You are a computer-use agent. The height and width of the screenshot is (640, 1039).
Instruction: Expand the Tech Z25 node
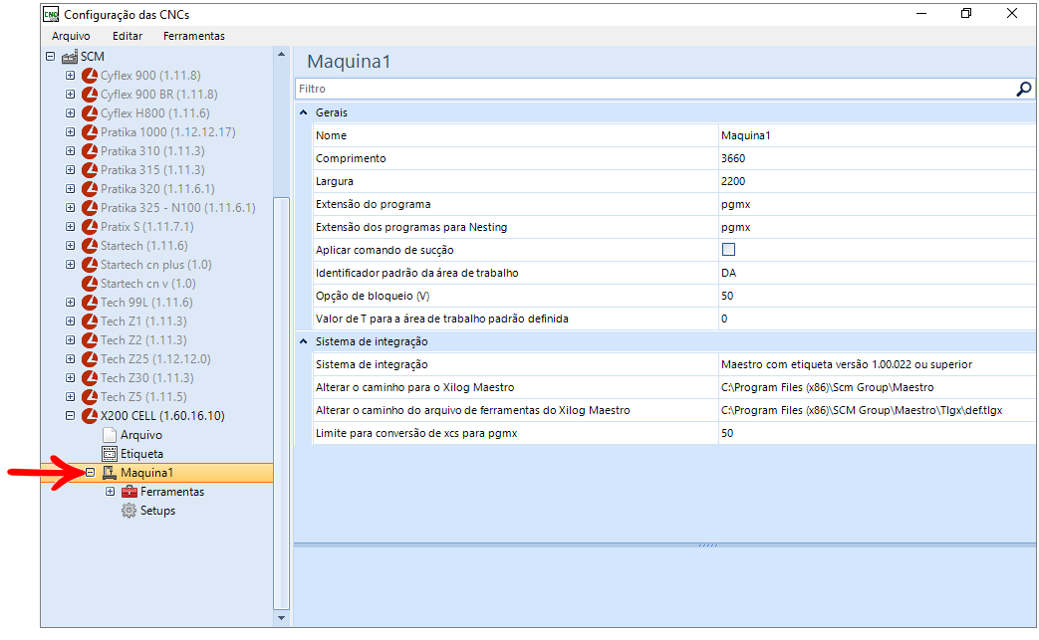point(71,358)
